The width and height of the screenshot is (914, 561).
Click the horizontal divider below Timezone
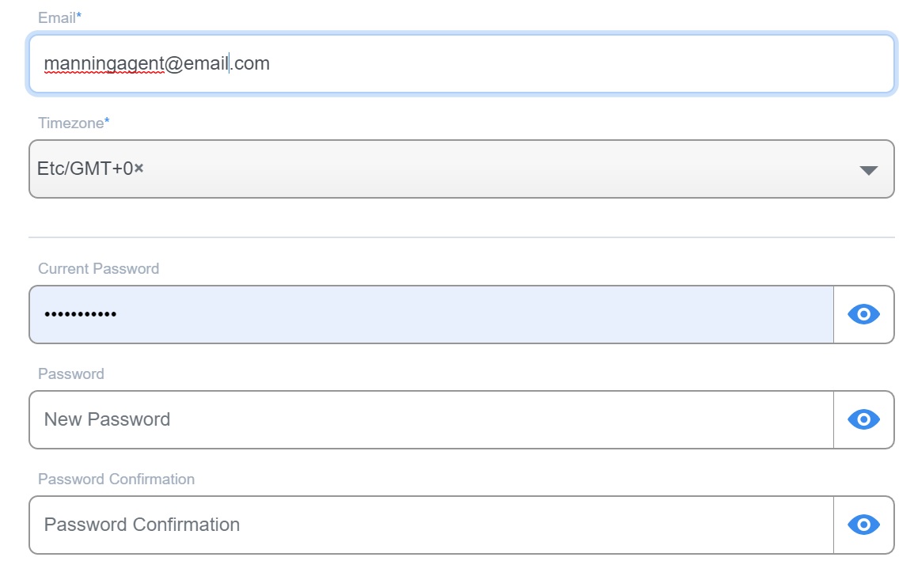coord(461,237)
